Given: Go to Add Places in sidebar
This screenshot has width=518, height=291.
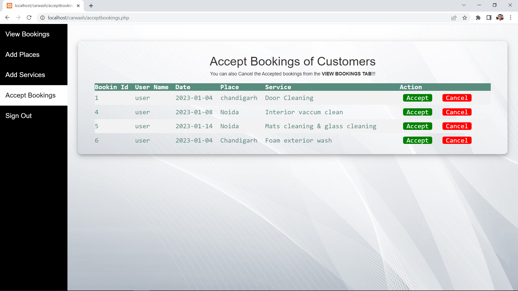Looking at the screenshot, I should click(22, 55).
